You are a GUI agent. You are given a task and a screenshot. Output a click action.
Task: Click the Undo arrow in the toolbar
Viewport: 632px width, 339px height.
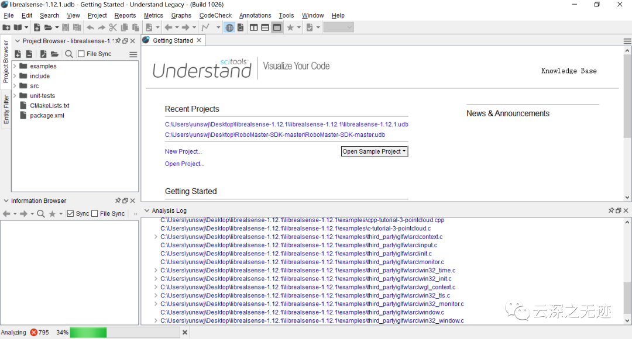tap(90, 27)
